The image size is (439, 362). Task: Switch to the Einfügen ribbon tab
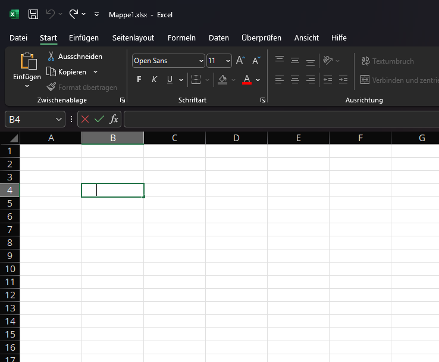click(x=84, y=38)
